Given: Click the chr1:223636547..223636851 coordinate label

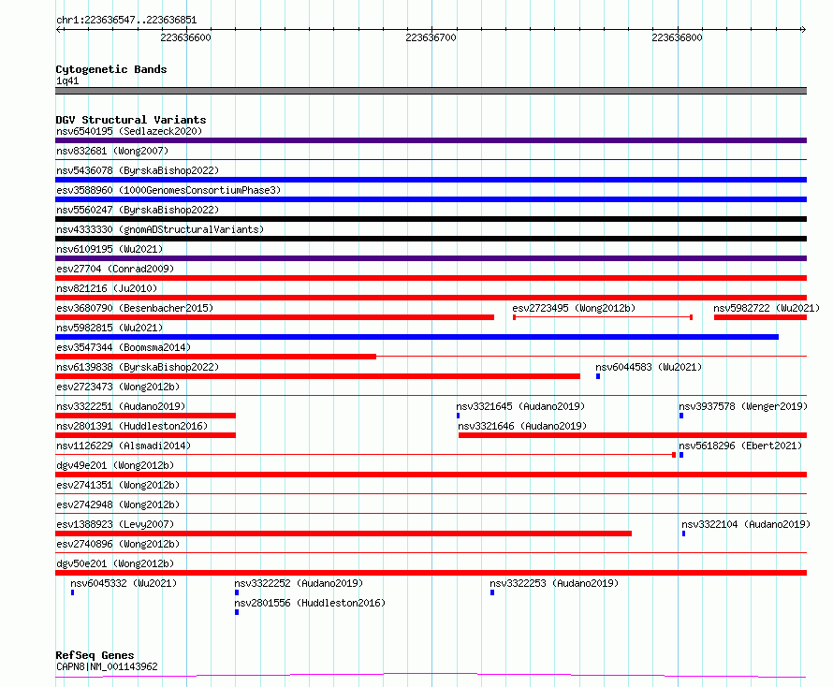Looking at the screenshot, I should click(x=126, y=20).
